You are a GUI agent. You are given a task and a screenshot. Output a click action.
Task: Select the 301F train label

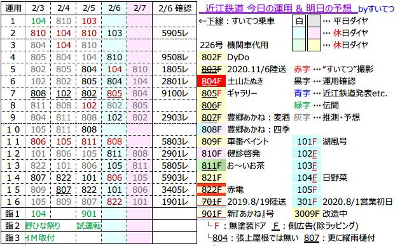307,202
